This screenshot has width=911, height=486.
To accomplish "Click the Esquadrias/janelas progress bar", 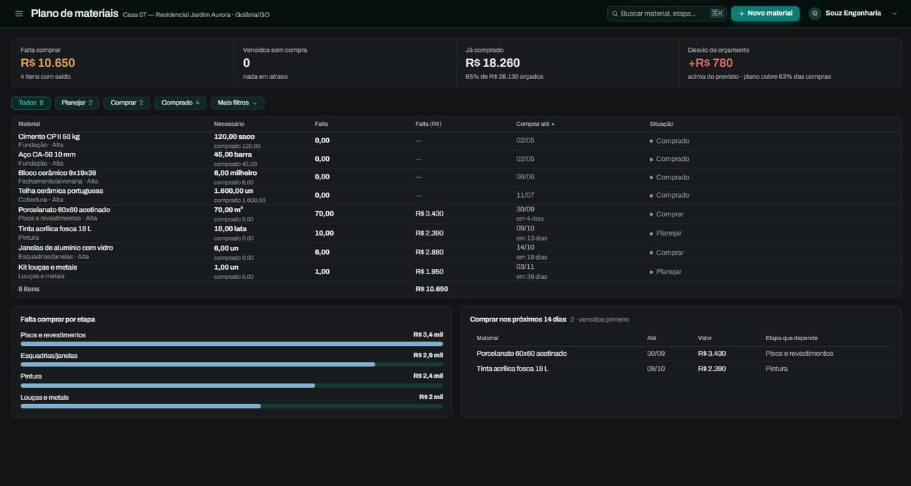I will click(x=232, y=364).
